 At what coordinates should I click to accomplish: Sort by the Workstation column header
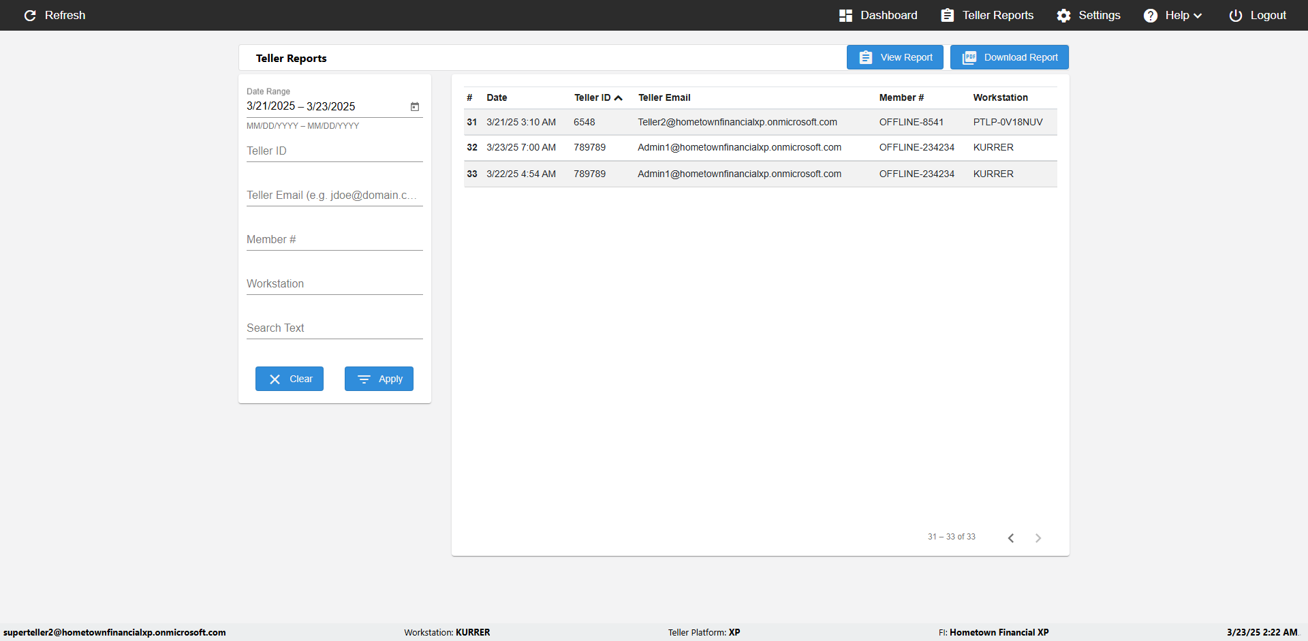point(1000,97)
